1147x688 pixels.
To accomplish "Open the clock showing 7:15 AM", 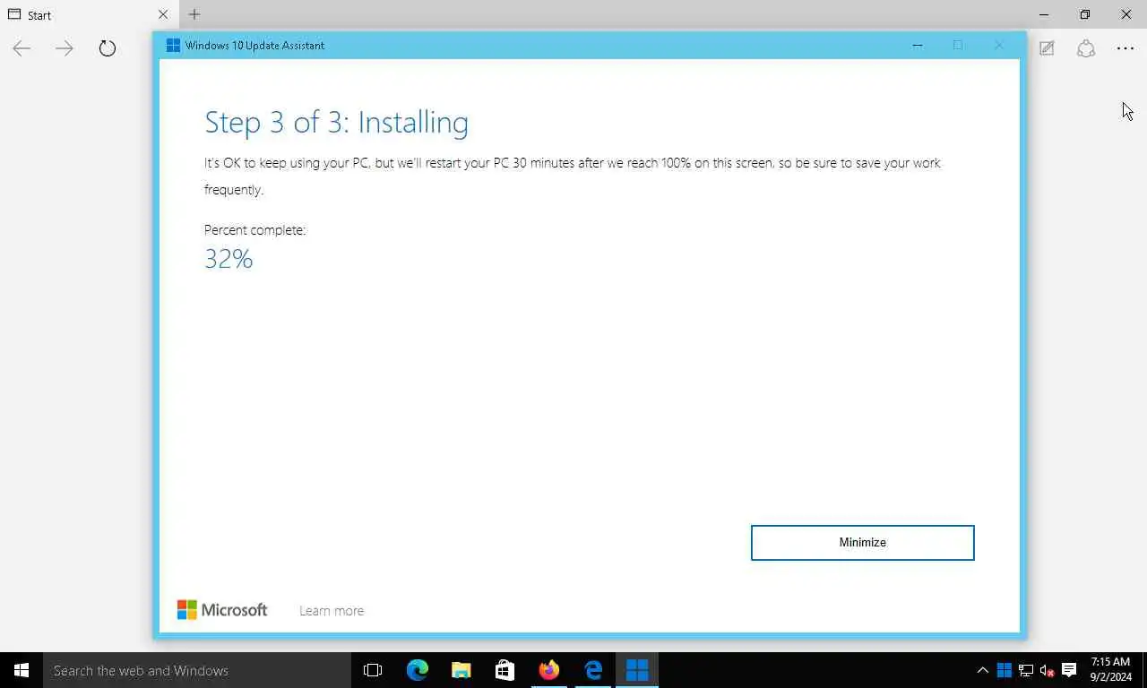I will point(1110,669).
